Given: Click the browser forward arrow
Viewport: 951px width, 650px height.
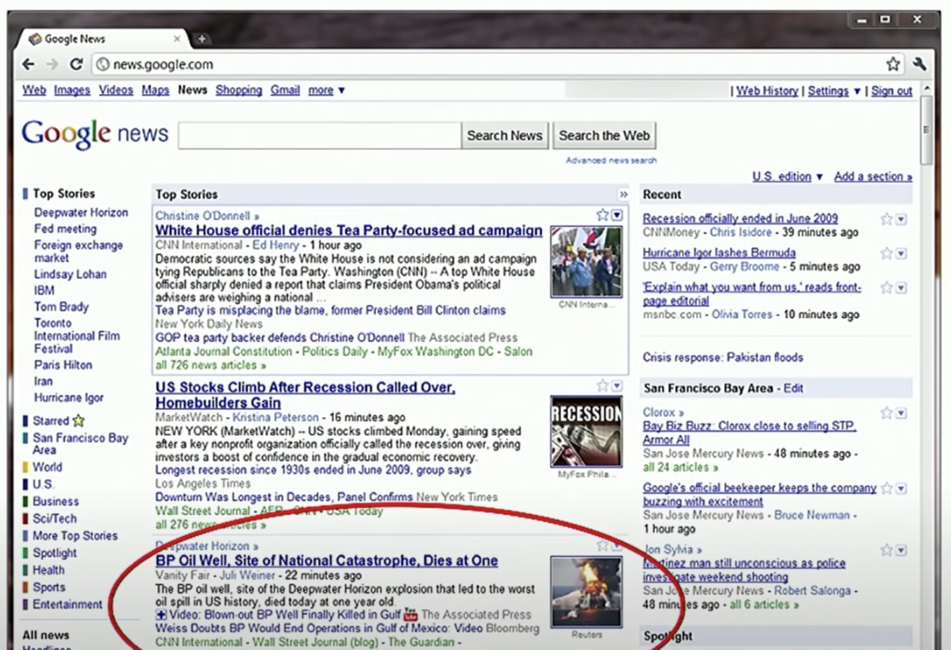Looking at the screenshot, I should 52,64.
